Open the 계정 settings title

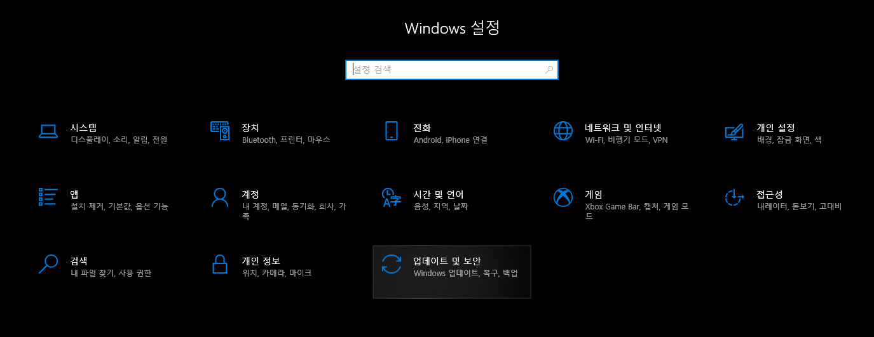pyautogui.click(x=250, y=194)
